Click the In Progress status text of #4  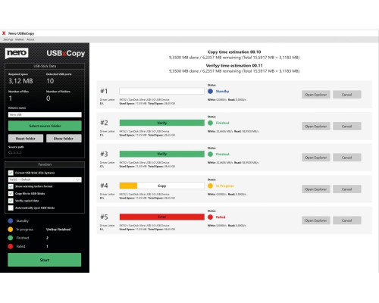[x=224, y=186]
